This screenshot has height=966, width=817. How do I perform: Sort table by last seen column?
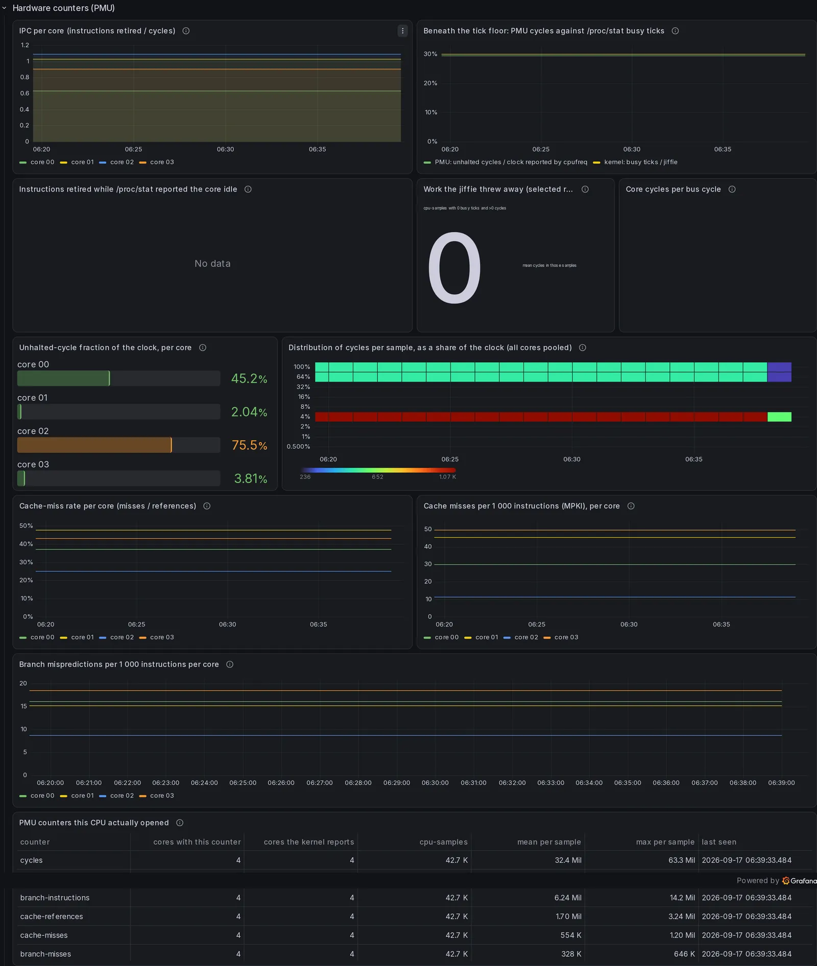[719, 842]
